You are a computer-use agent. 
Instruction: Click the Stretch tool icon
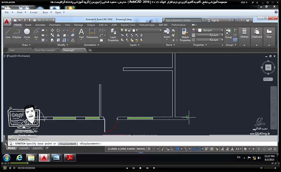pyautogui.click(x=52, y=40)
